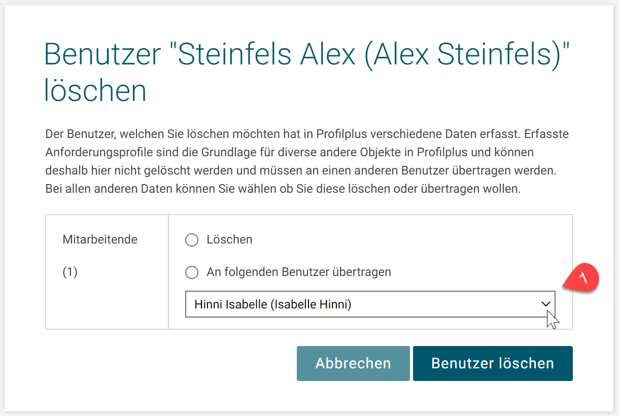Click the "Mitarbeitende" row label
This screenshot has width=619, height=416.
100,239
